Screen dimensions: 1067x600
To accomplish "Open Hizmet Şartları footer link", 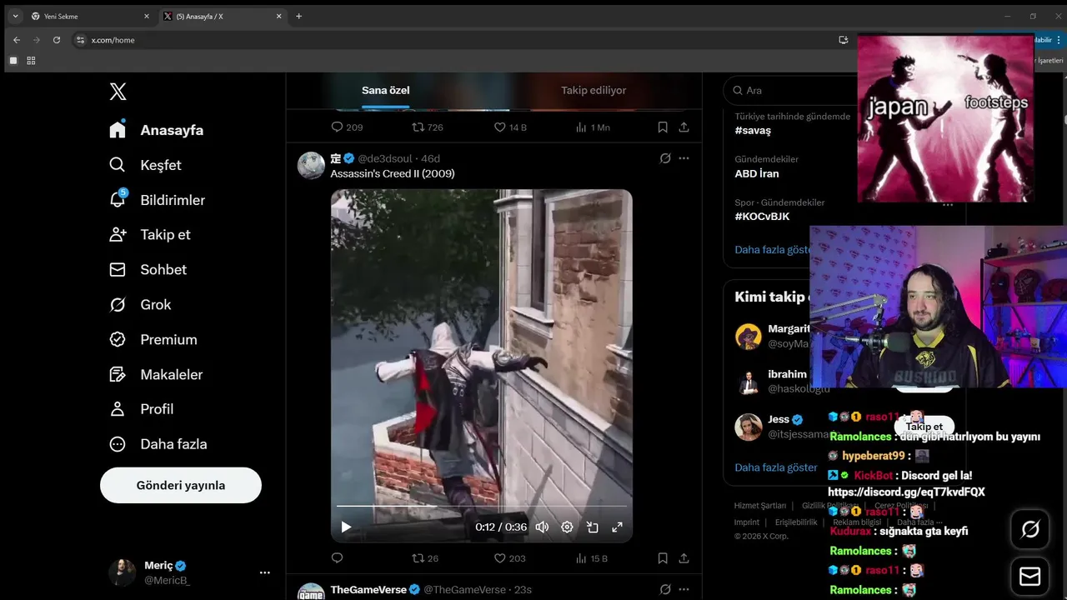I will (759, 506).
